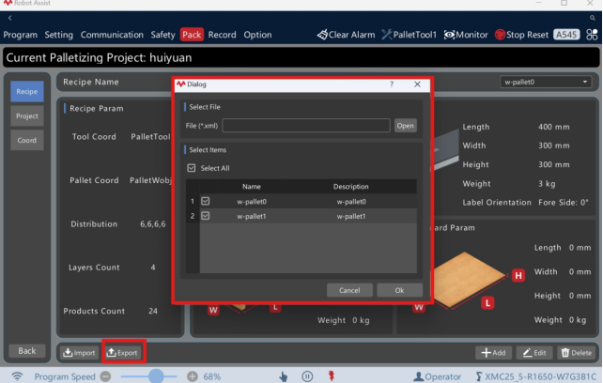Click the A545 alarm code badge
The width and height of the screenshot is (603, 383).
[566, 35]
